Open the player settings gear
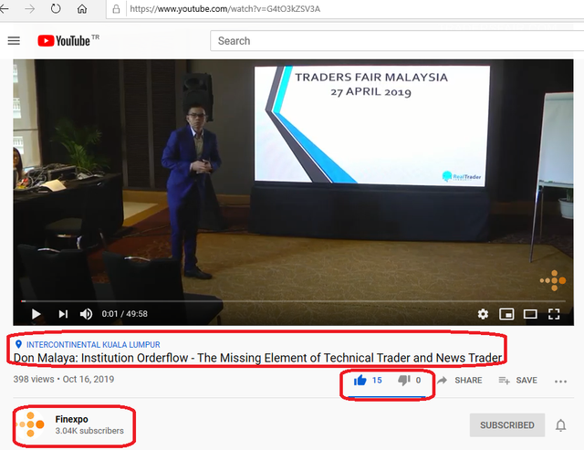Viewport: 584px width, 450px height. coord(483,314)
